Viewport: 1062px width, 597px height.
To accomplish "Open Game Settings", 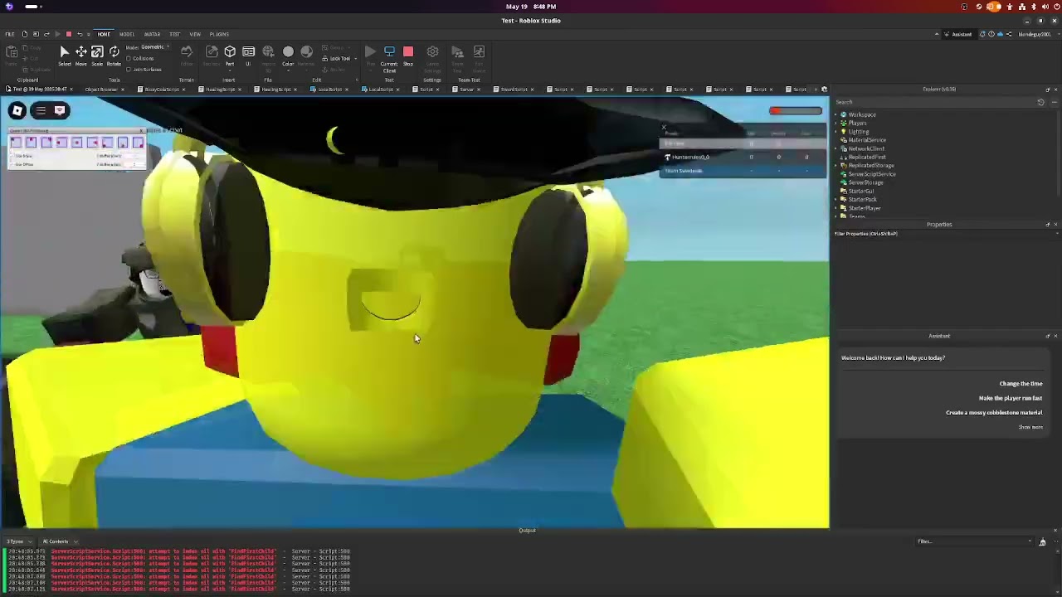I will tap(432, 58).
